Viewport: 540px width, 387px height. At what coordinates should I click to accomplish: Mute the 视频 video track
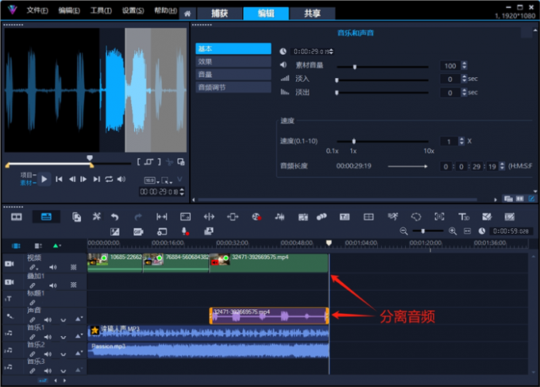point(52,267)
